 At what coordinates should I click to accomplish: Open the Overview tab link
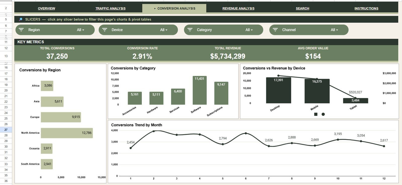(46, 8)
